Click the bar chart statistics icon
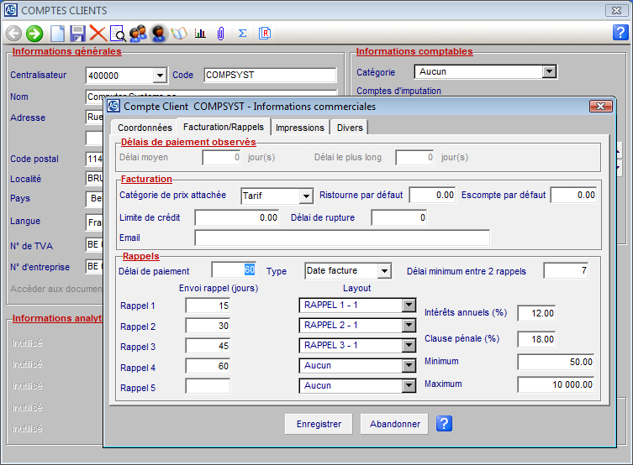 point(200,34)
